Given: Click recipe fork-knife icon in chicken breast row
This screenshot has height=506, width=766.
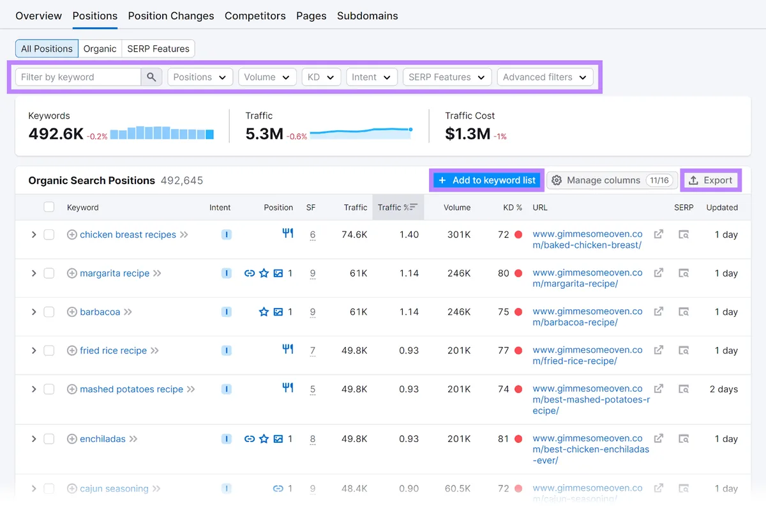Looking at the screenshot, I should point(288,234).
